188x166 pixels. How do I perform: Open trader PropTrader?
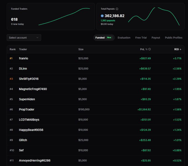(27, 109)
